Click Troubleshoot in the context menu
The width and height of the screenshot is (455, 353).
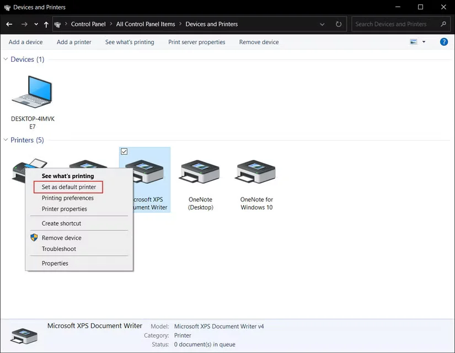click(x=59, y=249)
